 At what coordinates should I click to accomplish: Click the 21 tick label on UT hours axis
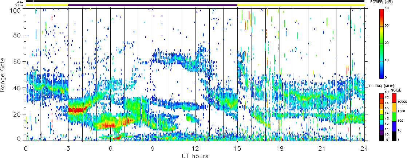pyautogui.click(x=322, y=149)
